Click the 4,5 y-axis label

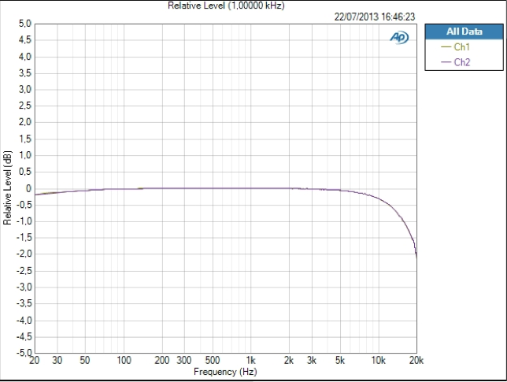pos(25,40)
